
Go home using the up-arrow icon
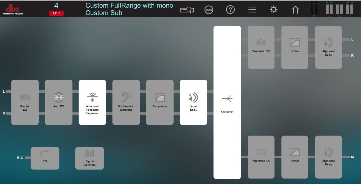tap(295, 10)
